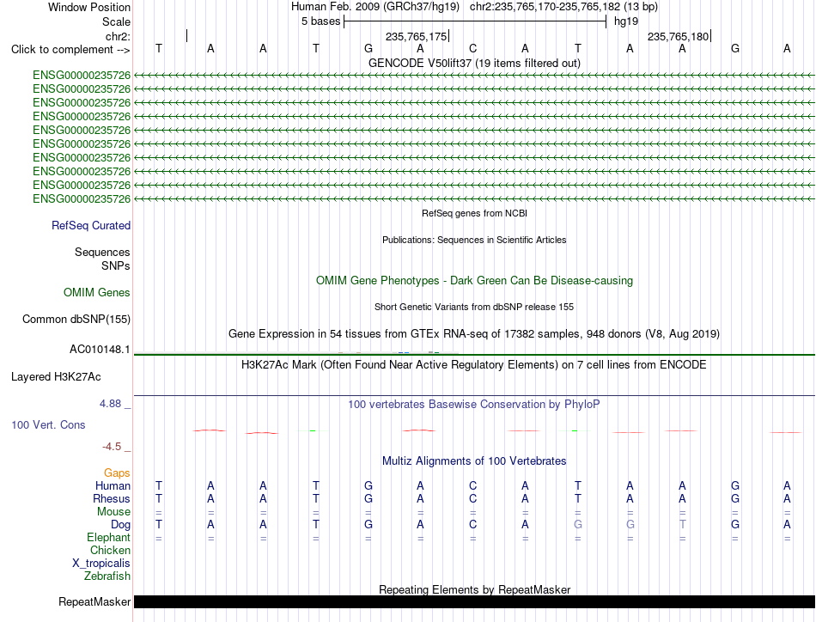816x622 pixels.
Task: Click the 5 bases scale bar line
Action: coord(475,21)
